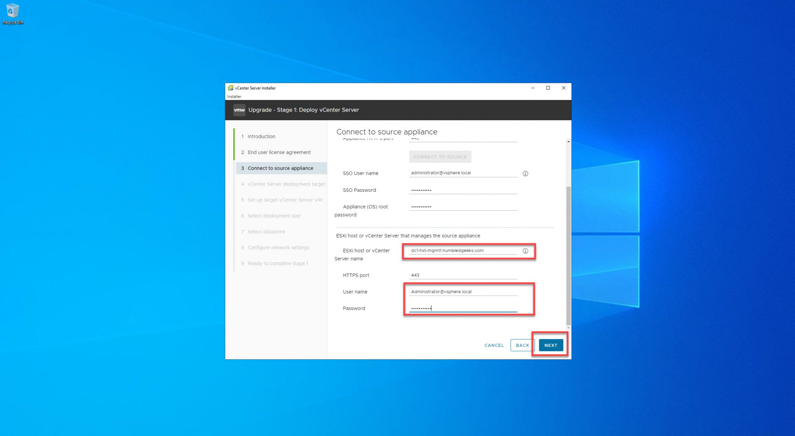Select the Configure network settings step
Image resolution: width=795 pixels, height=436 pixels.
pyautogui.click(x=278, y=247)
